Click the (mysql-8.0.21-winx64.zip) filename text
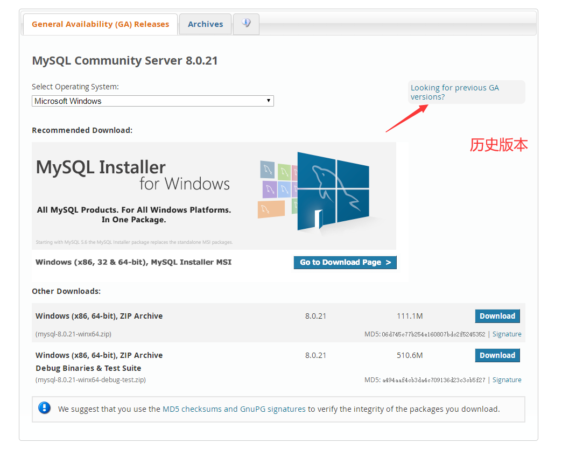576x457 pixels. (x=73, y=334)
